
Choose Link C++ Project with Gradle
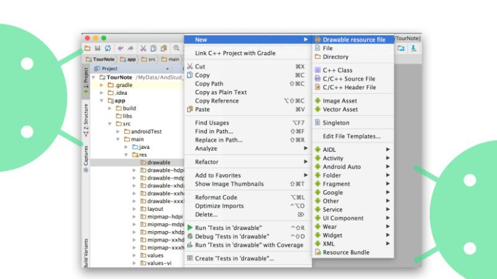248,53
